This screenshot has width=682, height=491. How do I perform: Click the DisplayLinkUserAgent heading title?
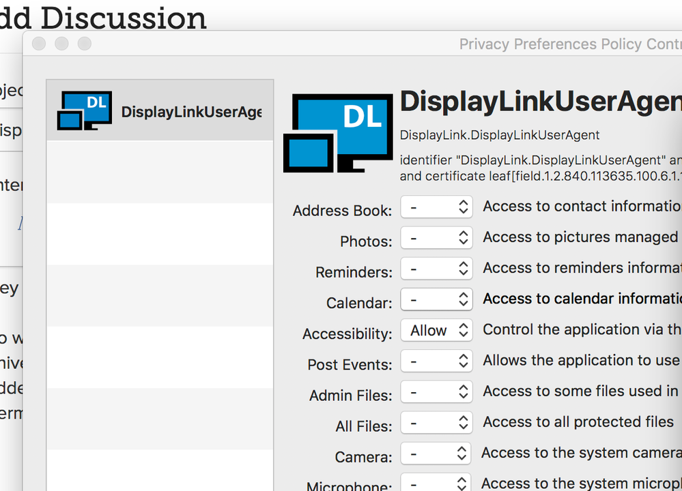[x=541, y=102]
